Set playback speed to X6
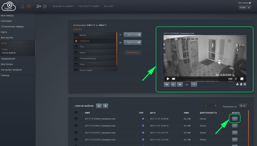Viewport: 257px width, 146px height. coord(194,85)
